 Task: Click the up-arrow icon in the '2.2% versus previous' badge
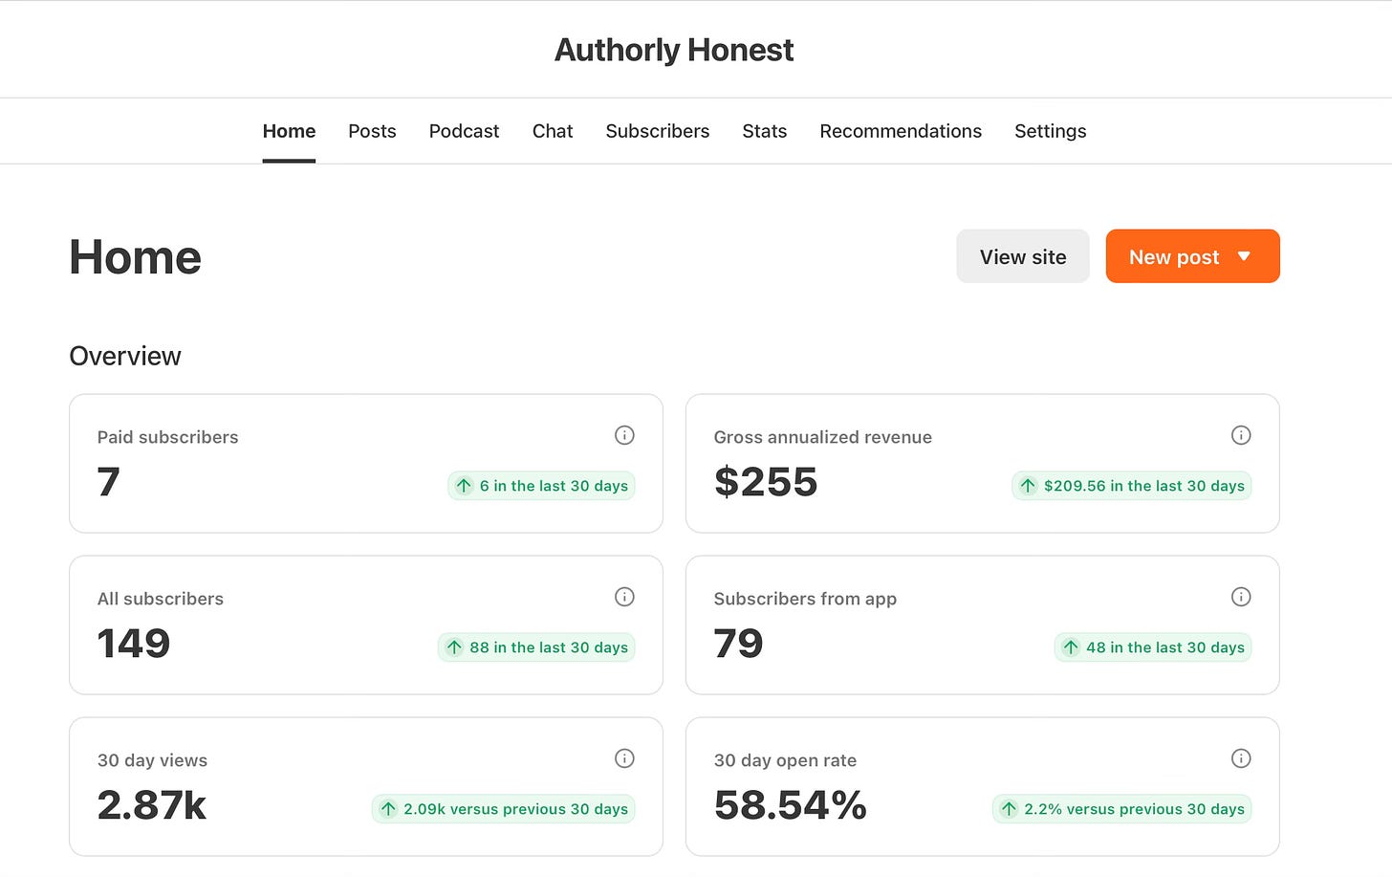coord(1009,809)
